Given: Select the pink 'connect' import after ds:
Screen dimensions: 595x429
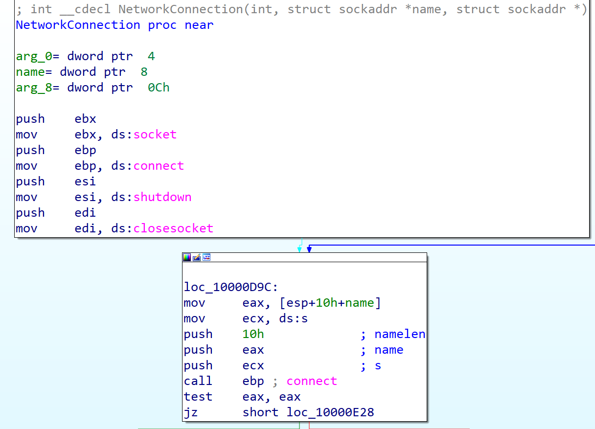Looking at the screenshot, I should [159, 166].
